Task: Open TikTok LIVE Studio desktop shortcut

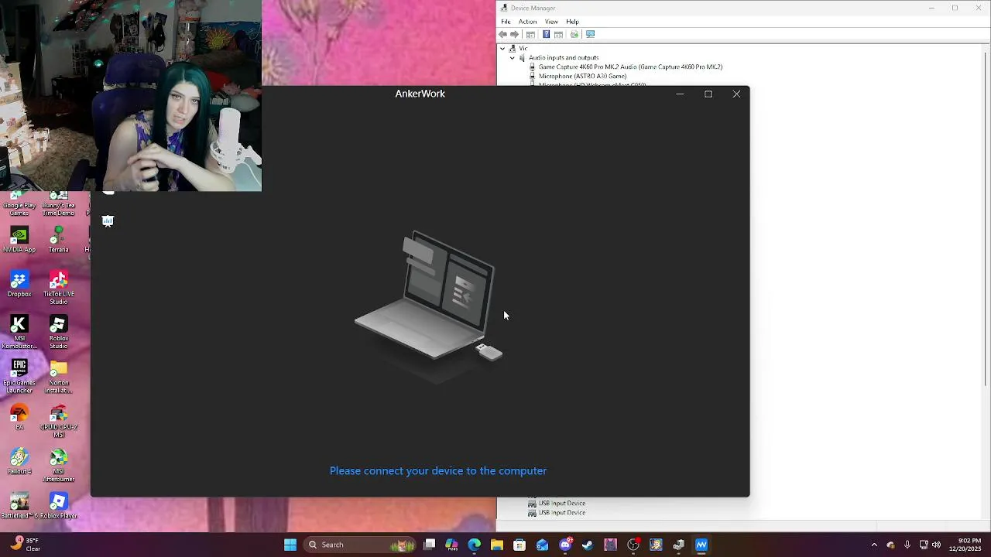Action: coord(59,287)
